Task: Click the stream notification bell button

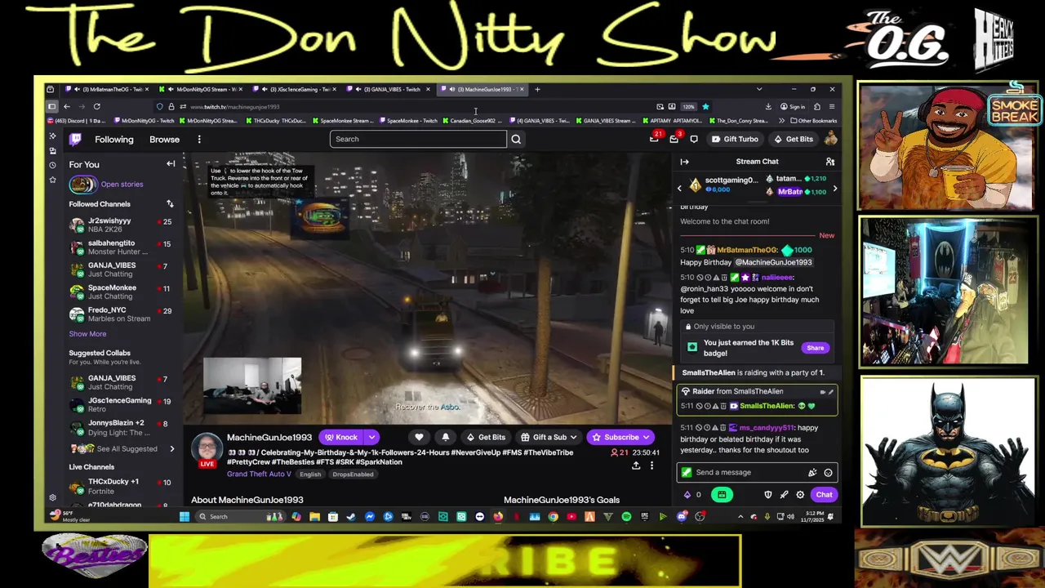Action: [x=445, y=437]
